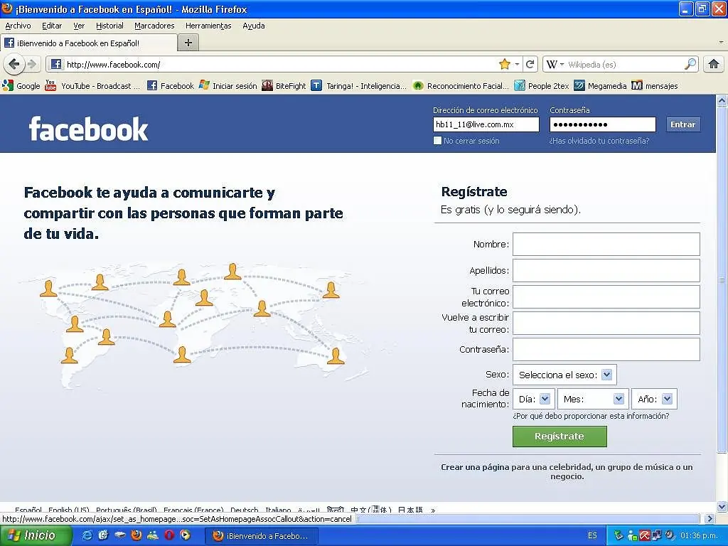Open the Mes birth date dropdown
The image size is (728, 546).
(593, 399)
